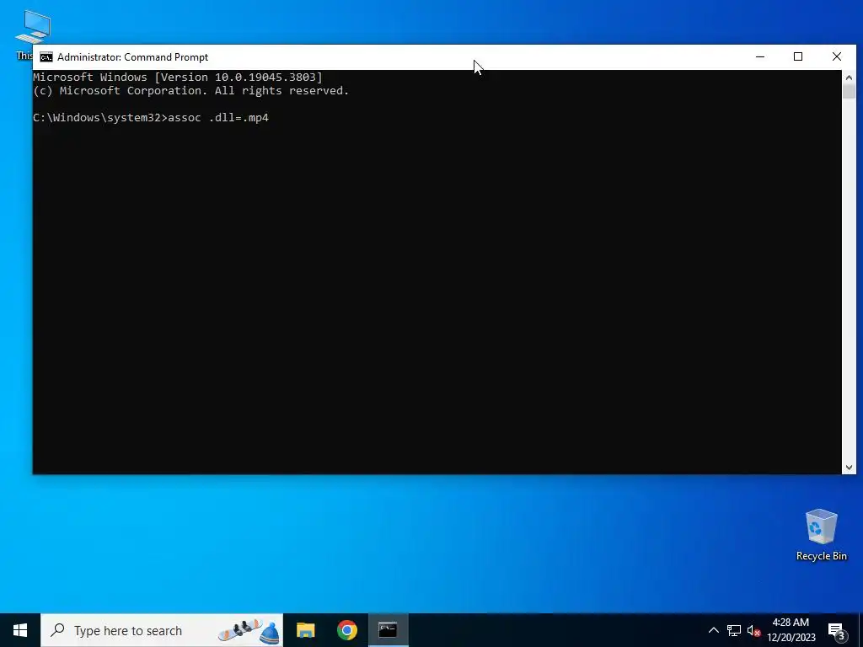Click the 'Microsoft Windows [Version 10.0.19045.3803]' line

point(178,77)
